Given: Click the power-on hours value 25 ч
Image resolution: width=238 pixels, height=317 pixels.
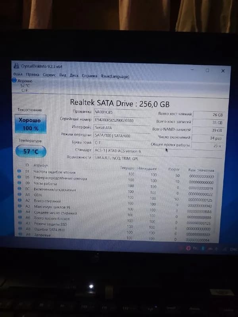Looking at the screenshot, I should click(207, 146).
